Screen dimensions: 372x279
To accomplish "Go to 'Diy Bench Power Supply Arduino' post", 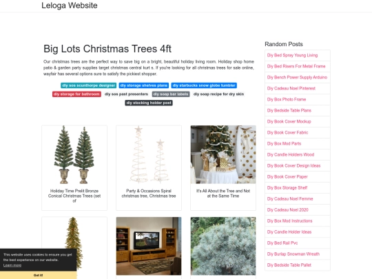I will point(297,77).
